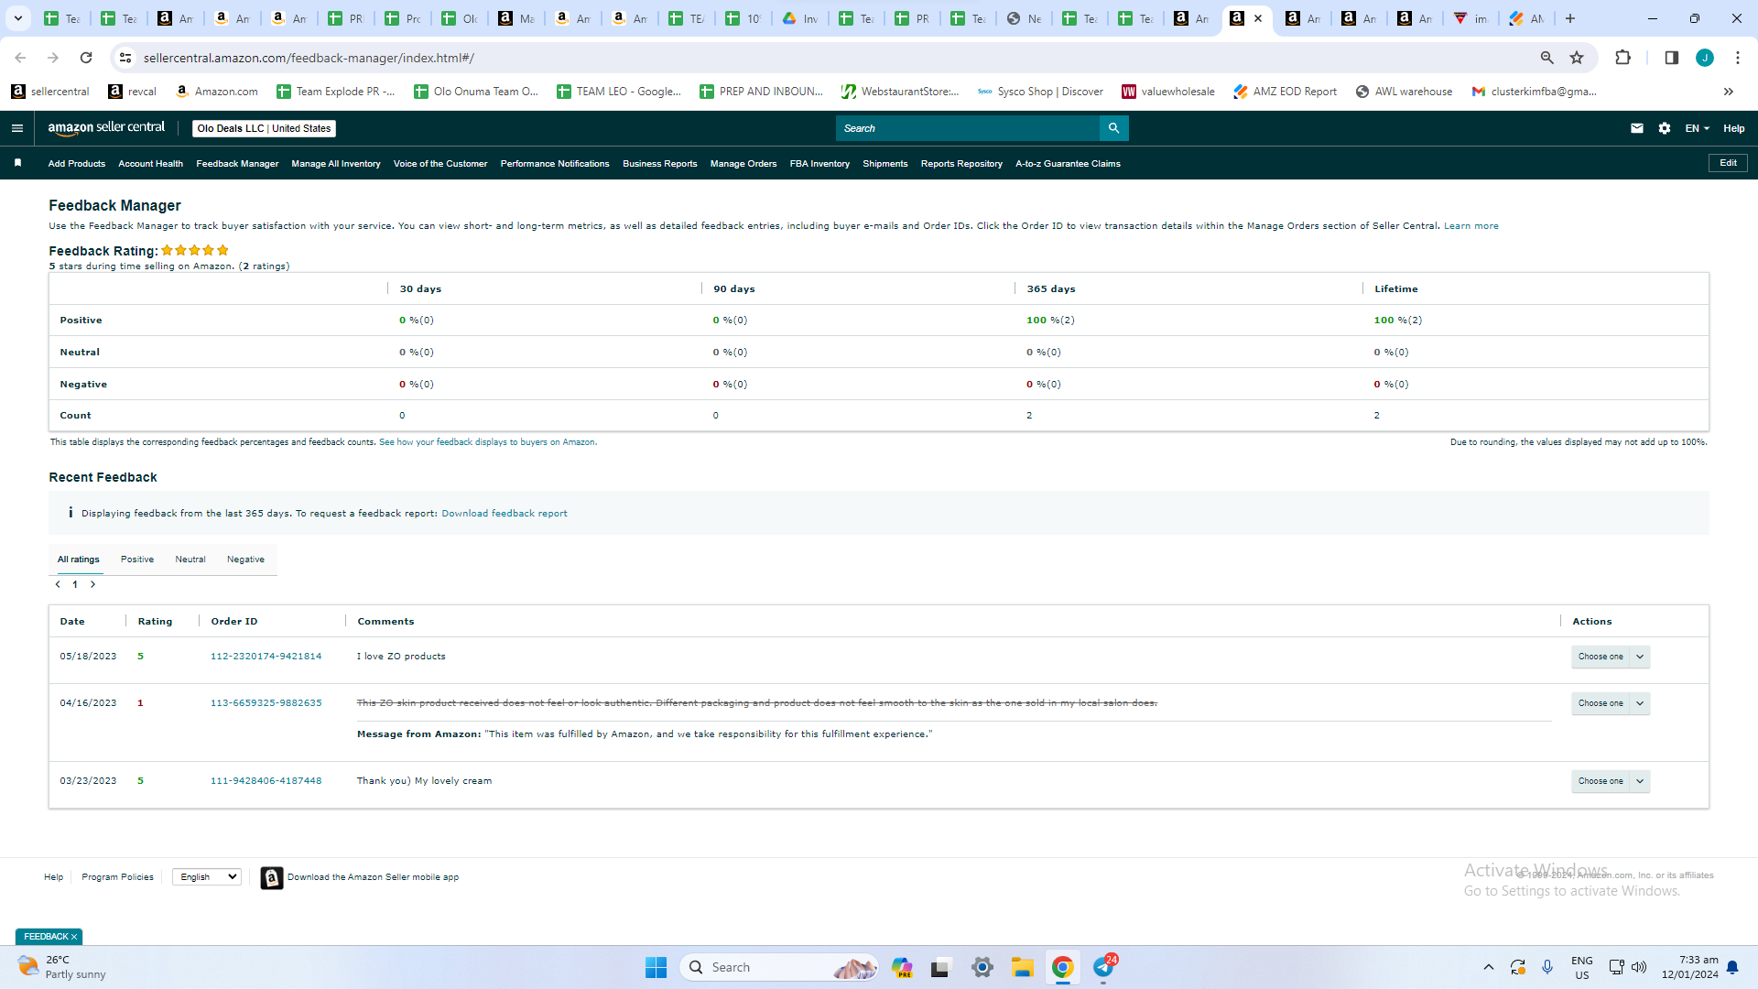Click the Amazon Seller mobile app icon
The height and width of the screenshot is (989, 1758).
pos(272,877)
